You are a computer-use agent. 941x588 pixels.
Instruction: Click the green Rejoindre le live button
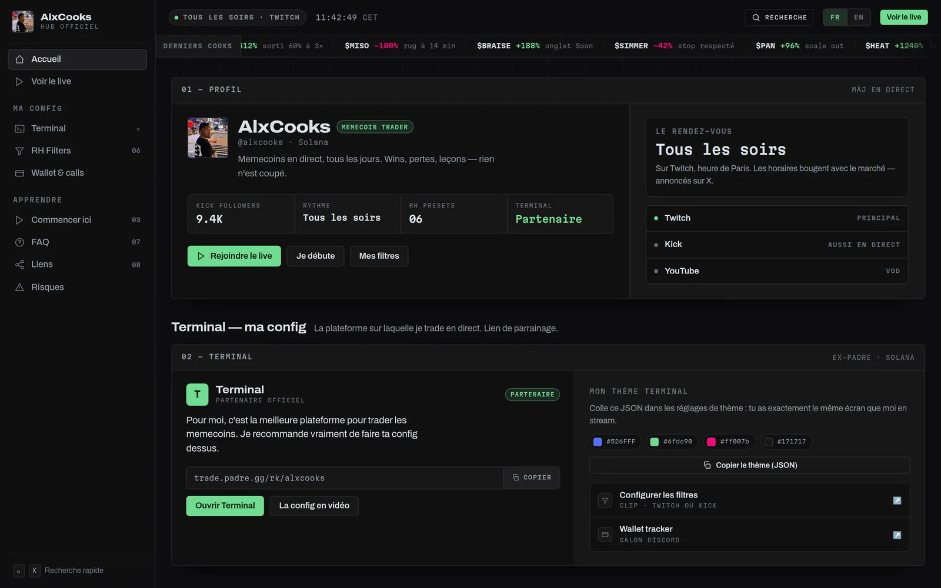point(234,256)
